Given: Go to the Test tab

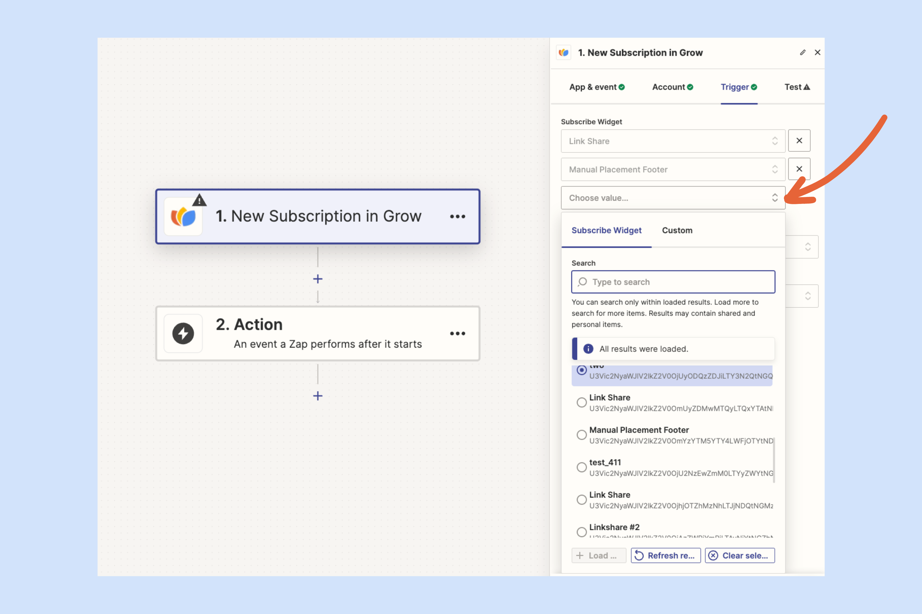Looking at the screenshot, I should [x=797, y=87].
